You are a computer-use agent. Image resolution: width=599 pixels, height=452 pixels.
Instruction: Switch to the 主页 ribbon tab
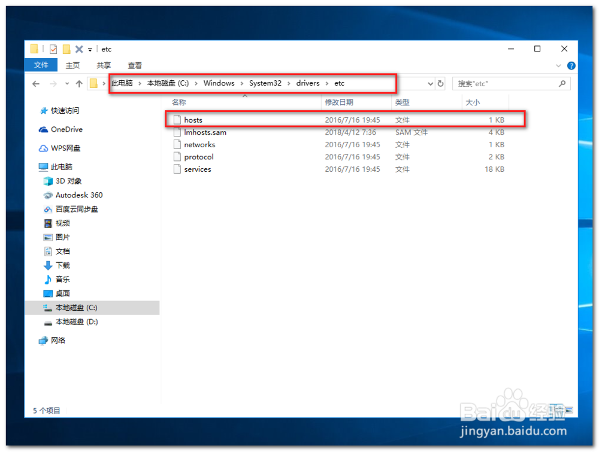click(72, 65)
